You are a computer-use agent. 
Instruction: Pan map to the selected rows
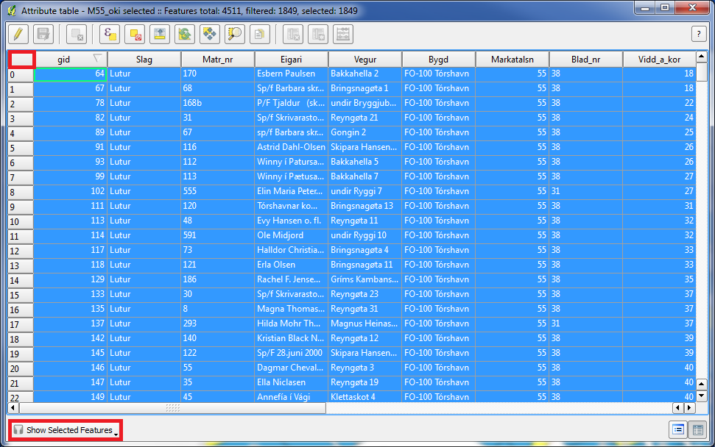[210, 34]
